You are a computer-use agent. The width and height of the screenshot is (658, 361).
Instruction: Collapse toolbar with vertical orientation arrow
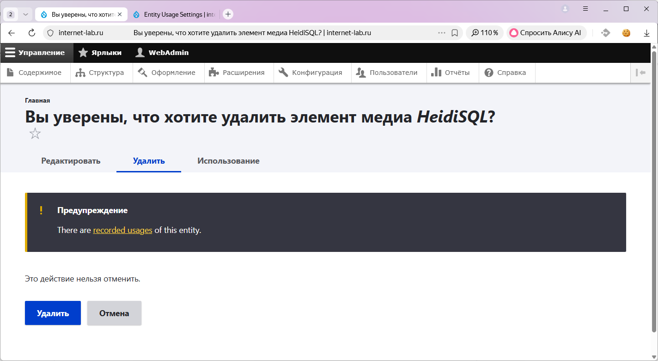pyautogui.click(x=640, y=73)
